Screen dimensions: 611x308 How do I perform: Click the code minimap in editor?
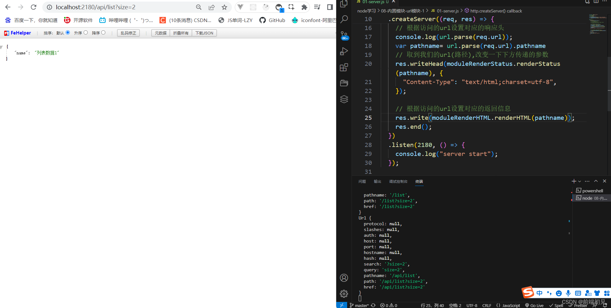598,24
